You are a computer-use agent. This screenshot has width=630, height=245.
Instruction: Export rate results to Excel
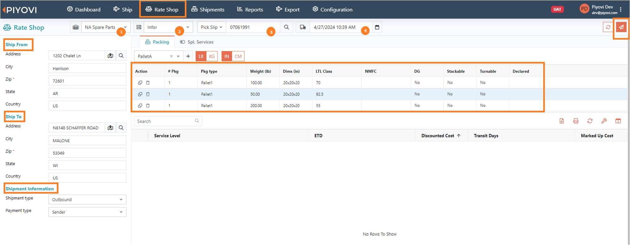(x=562, y=121)
